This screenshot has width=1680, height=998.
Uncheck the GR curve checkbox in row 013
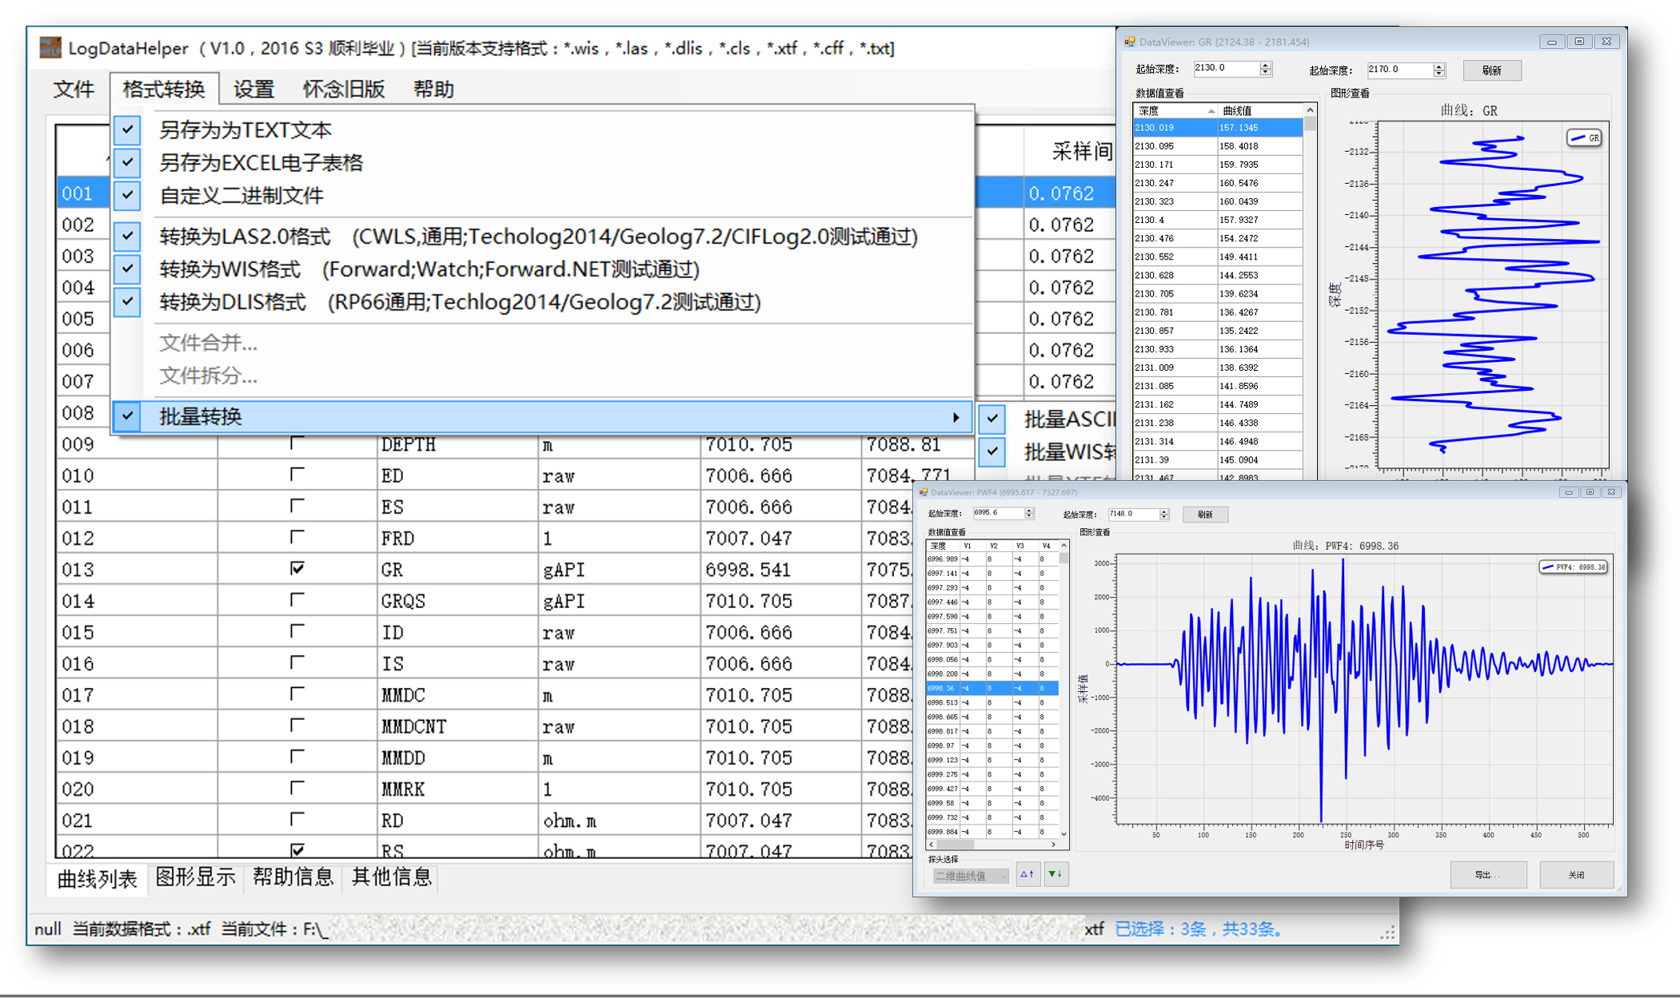pos(297,568)
